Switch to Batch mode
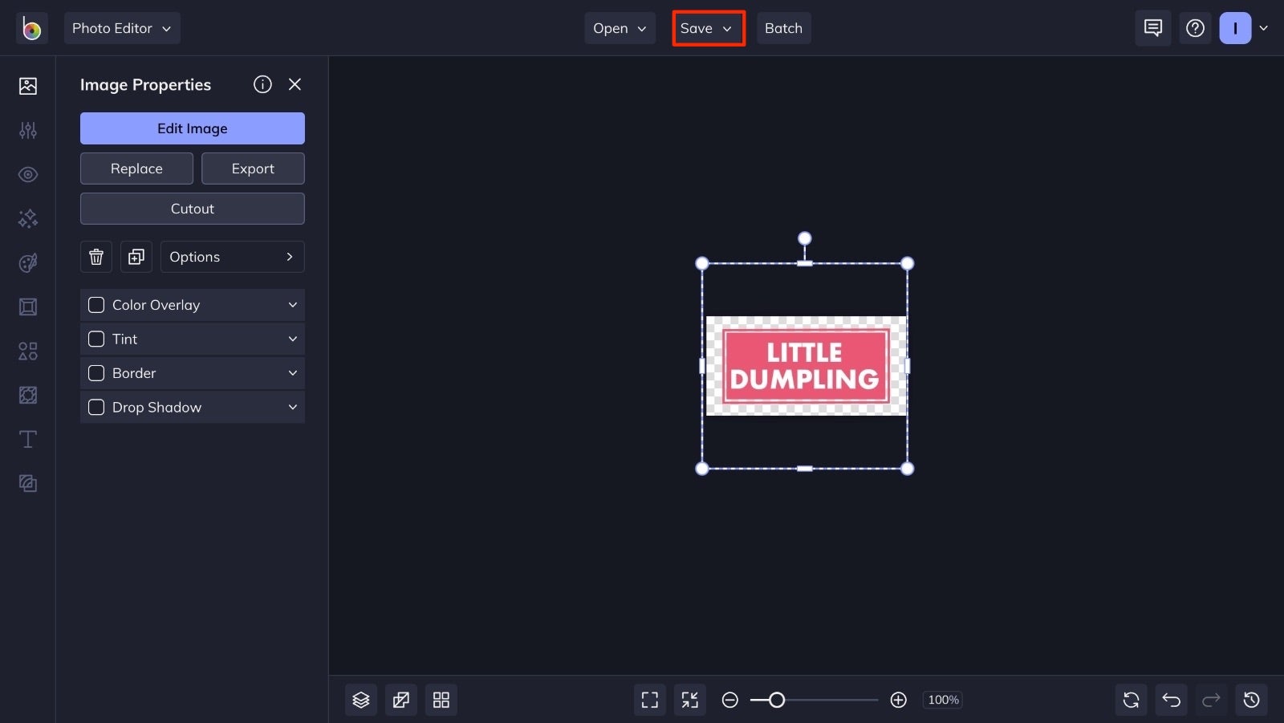The image size is (1284, 723). pos(783,28)
